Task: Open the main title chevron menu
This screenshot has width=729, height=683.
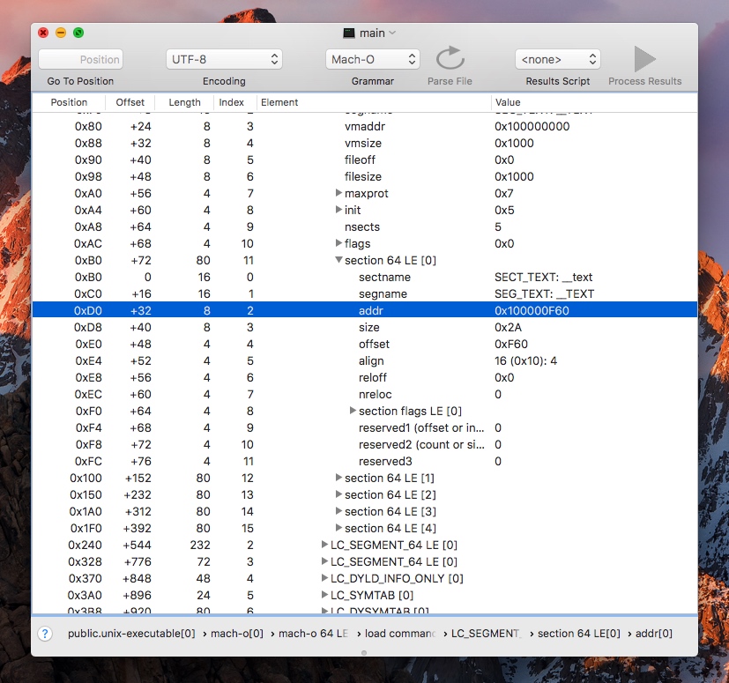Action: pyautogui.click(x=392, y=33)
